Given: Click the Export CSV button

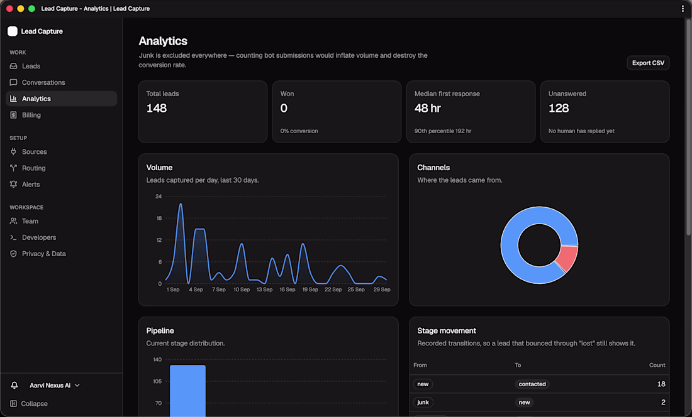Looking at the screenshot, I should click(648, 63).
